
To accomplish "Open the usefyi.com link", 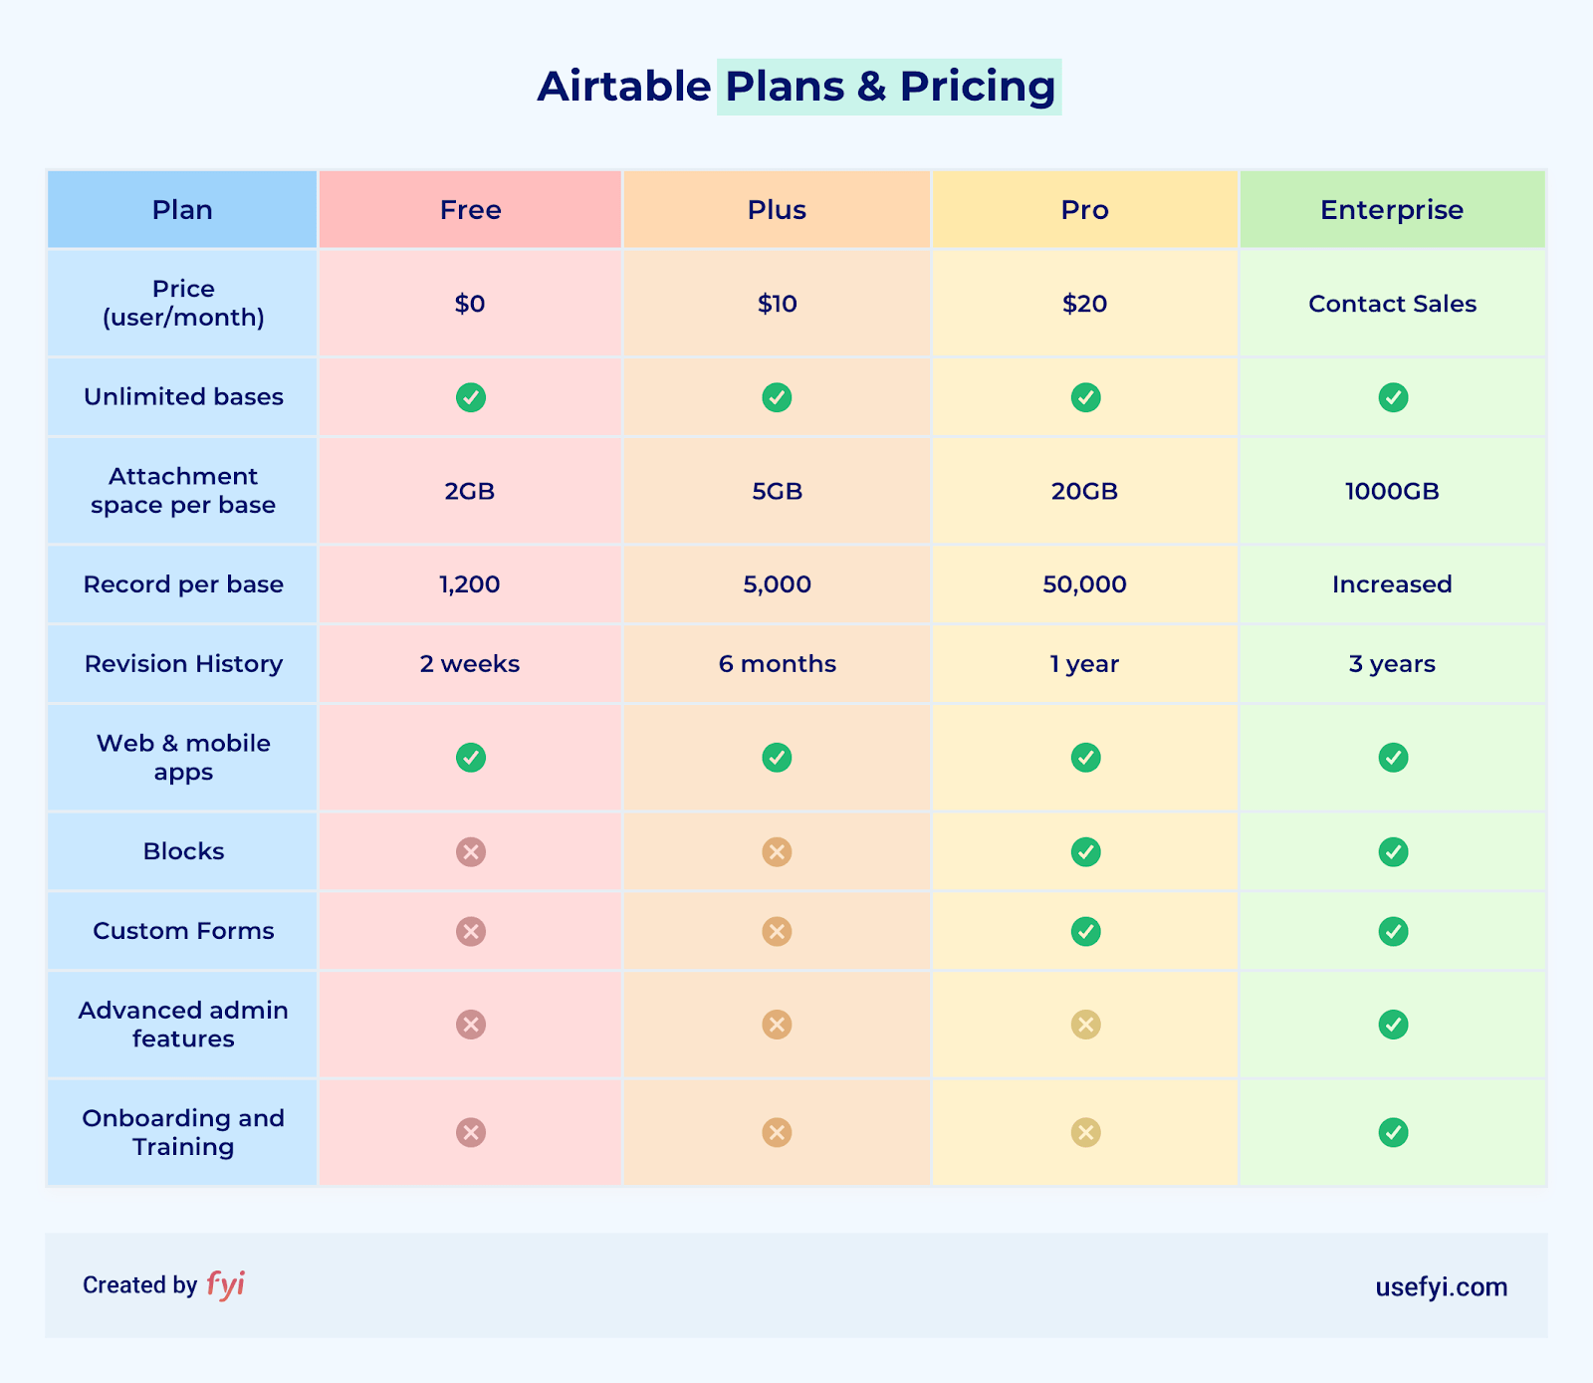I will pos(1441,1287).
